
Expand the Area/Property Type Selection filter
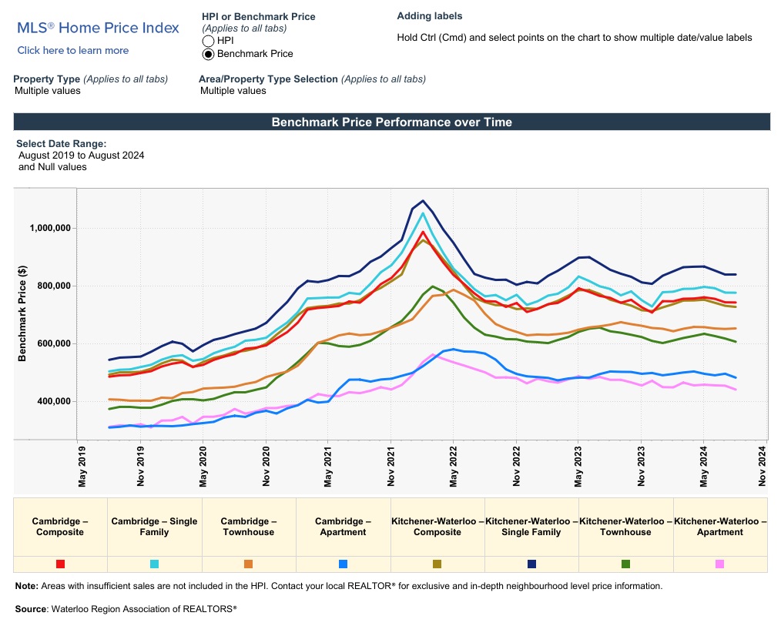(x=233, y=91)
